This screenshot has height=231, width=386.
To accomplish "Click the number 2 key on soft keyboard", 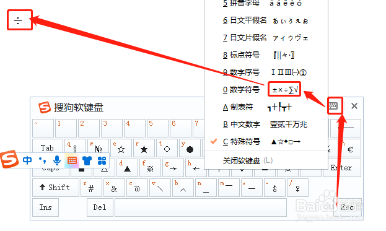I will click(89, 128).
